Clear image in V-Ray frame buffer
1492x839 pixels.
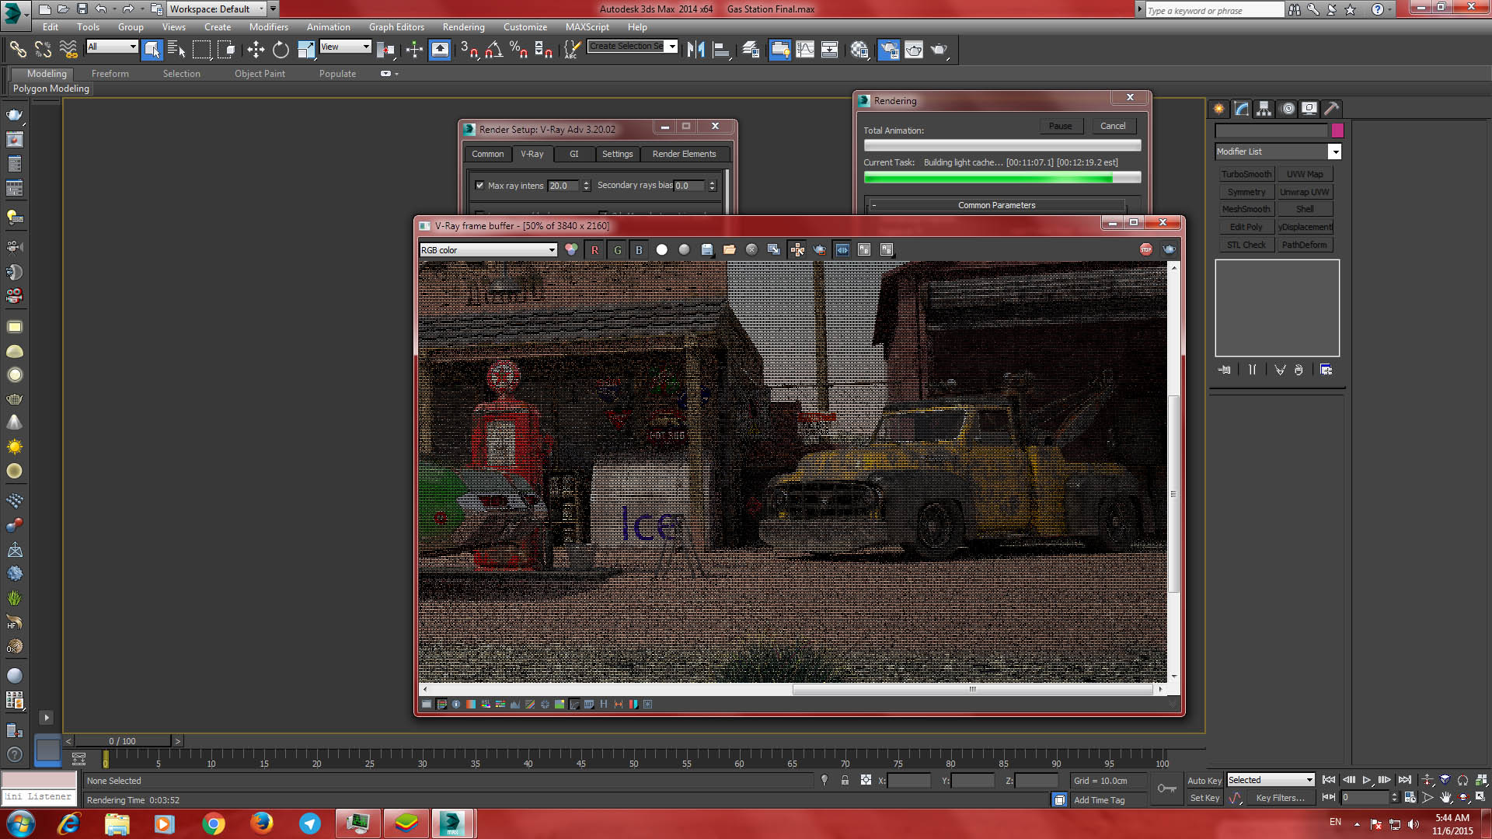pos(751,249)
